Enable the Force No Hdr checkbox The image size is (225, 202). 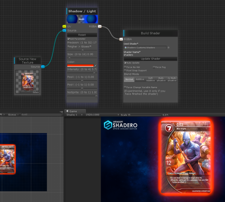(x=125, y=67)
